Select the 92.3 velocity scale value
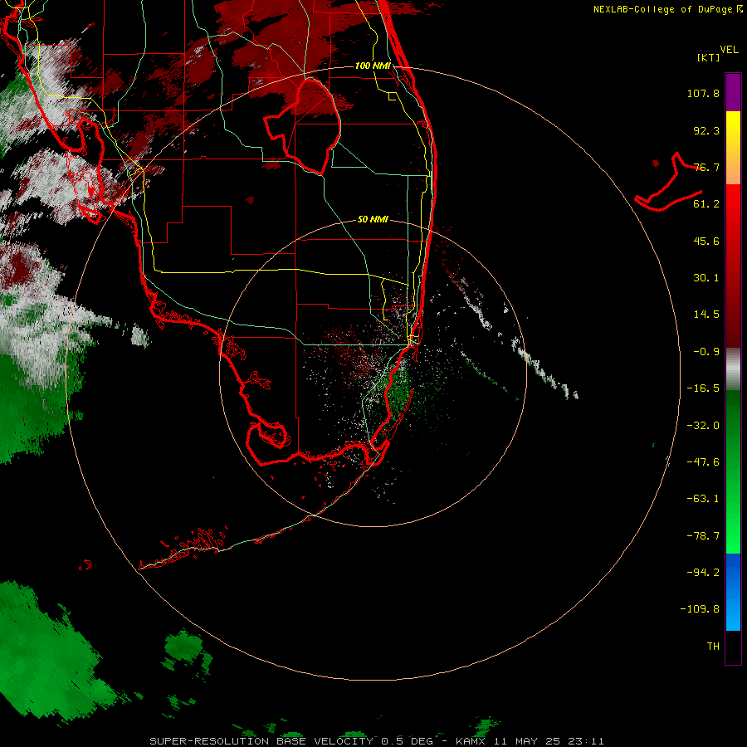 [706, 130]
